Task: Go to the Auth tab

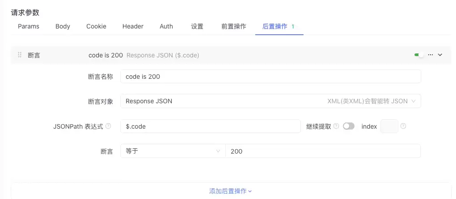Action: (166, 26)
